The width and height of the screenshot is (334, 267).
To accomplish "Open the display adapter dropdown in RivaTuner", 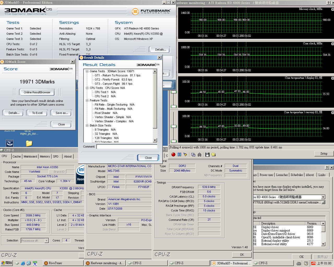I will click(x=323, y=197).
